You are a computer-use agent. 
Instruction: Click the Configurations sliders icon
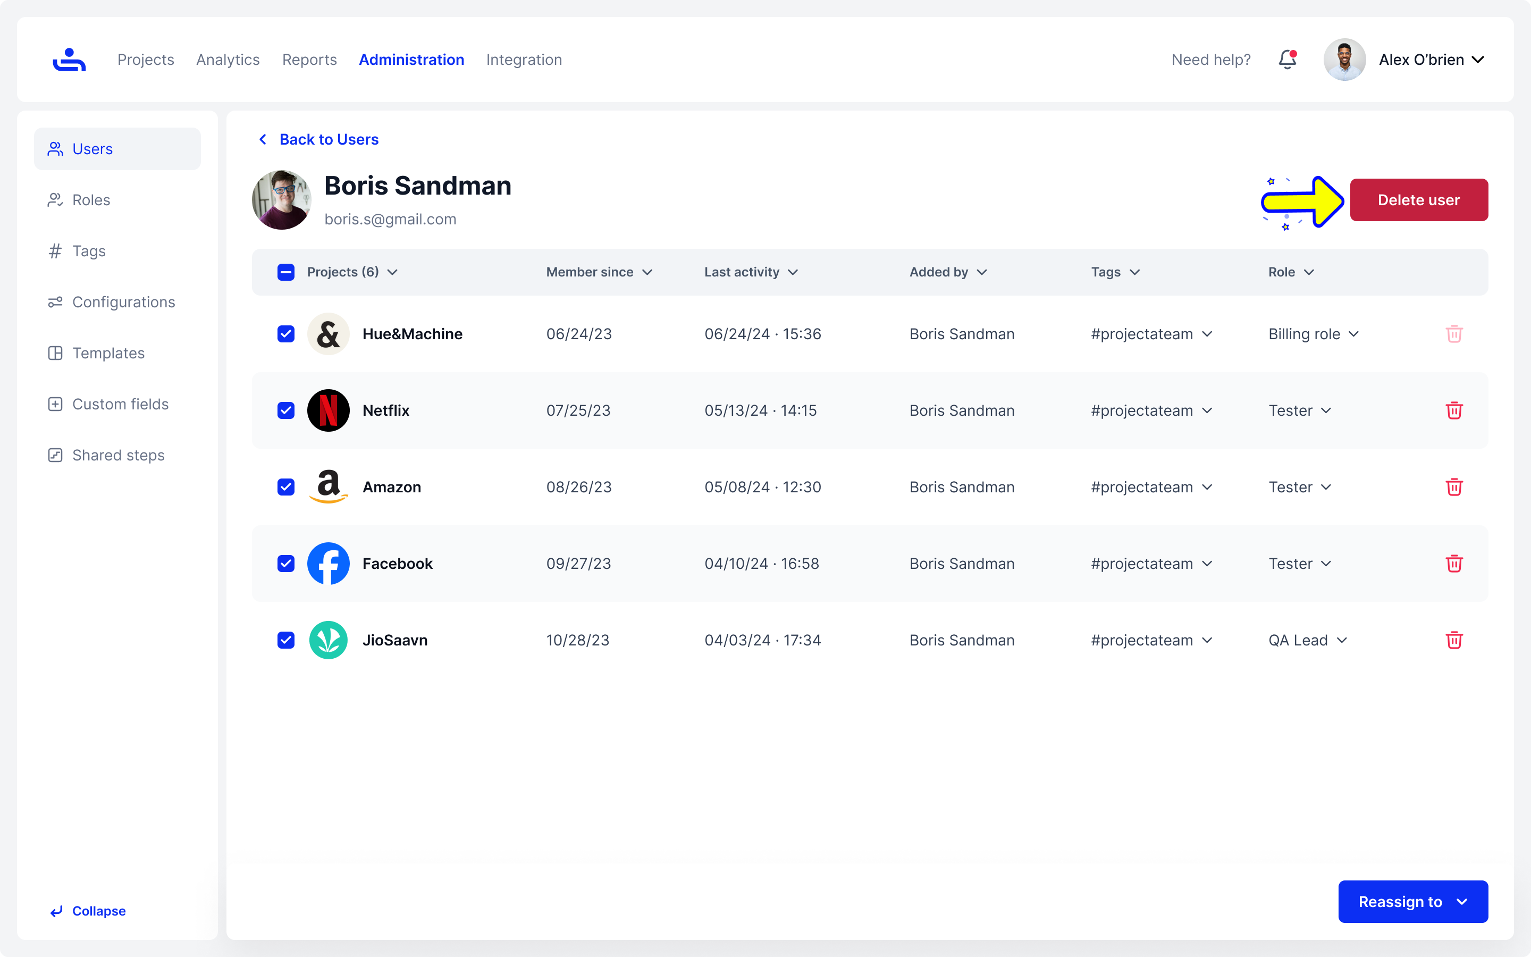55,302
